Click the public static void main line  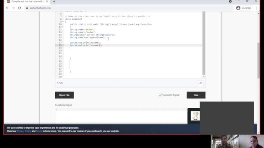(x=111, y=24)
